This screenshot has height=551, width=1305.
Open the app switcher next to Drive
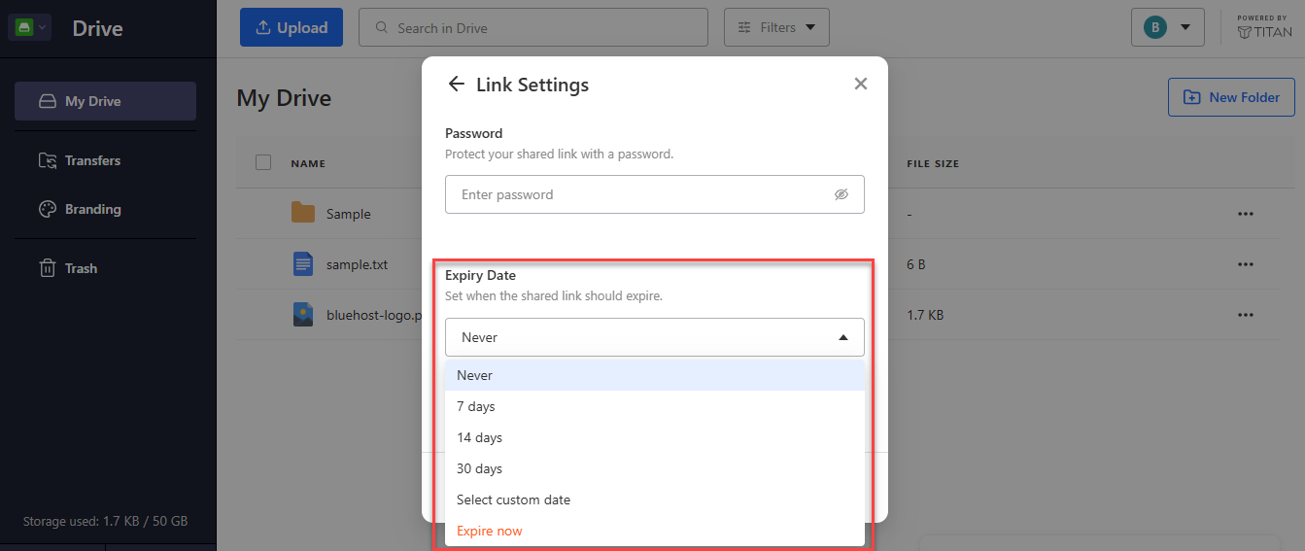(30, 27)
